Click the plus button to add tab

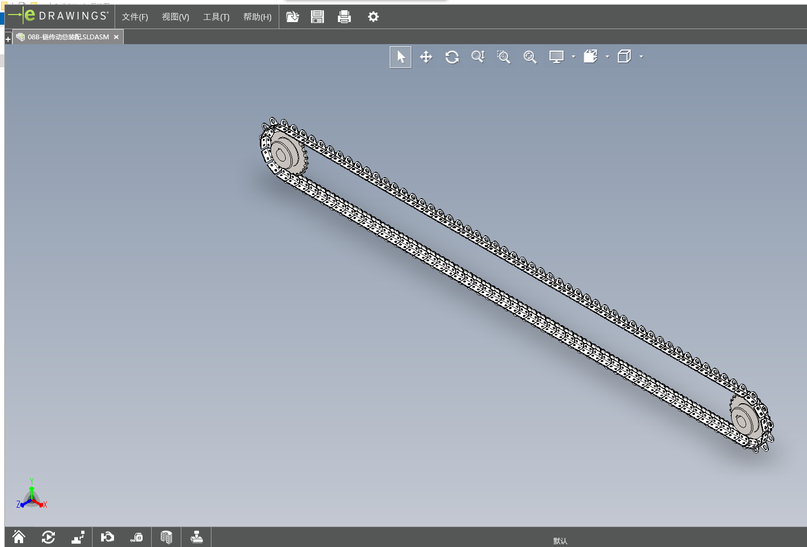point(8,39)
